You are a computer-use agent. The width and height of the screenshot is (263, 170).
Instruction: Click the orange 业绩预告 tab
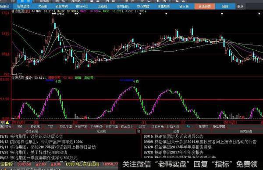[204, 7]
